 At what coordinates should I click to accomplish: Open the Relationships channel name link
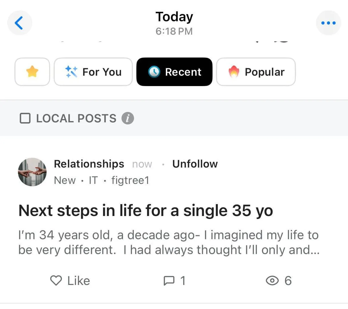click(x=89, y=164)
